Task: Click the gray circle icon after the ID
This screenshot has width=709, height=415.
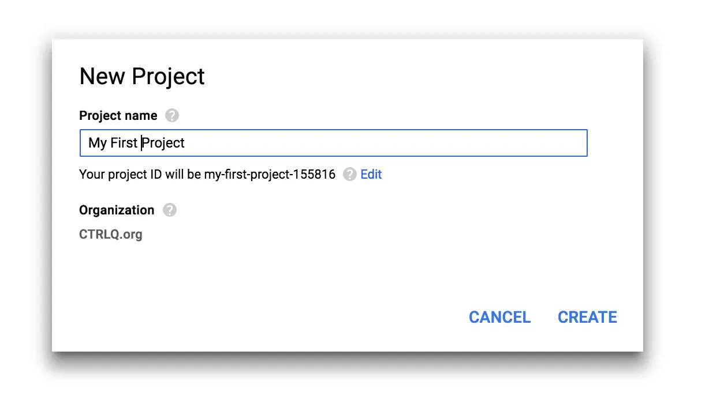Action: click(349, 174)
